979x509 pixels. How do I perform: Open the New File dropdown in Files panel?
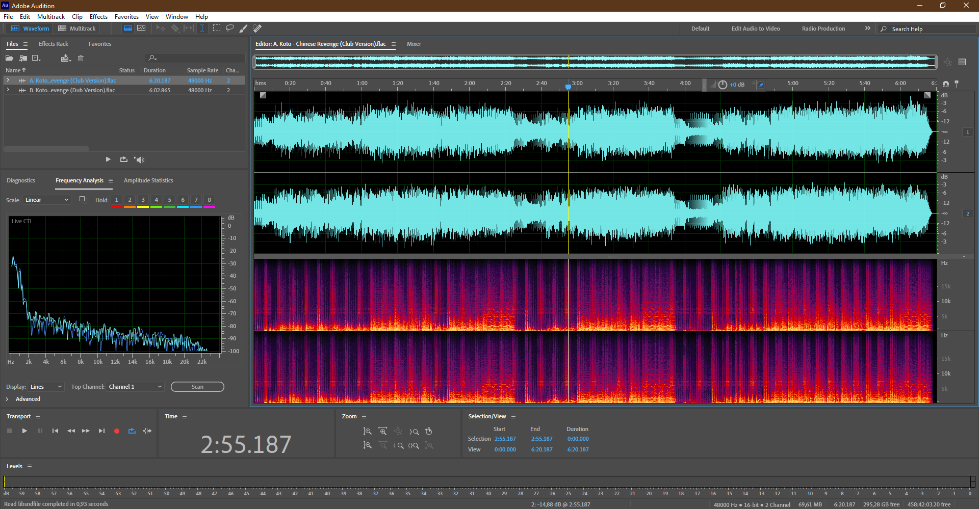[x=36, y=58]
